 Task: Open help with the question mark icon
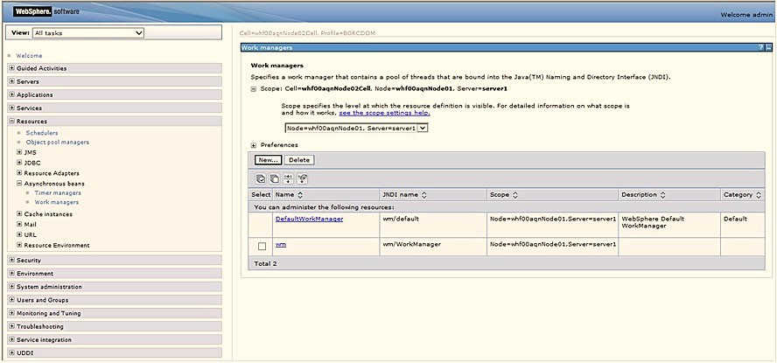[760, 47]
